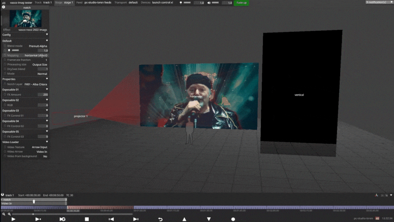Jump to next section icon

(136, 219)
